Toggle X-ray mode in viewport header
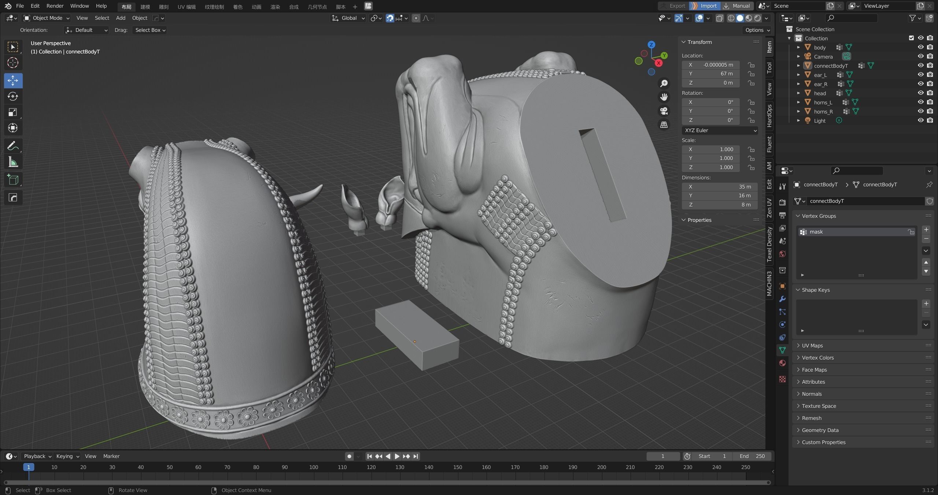The image size is (938, 495). 720,18
